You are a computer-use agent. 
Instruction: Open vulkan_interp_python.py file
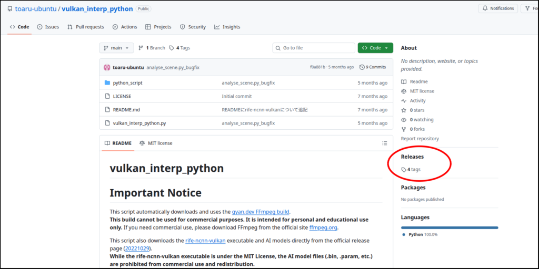139,123
